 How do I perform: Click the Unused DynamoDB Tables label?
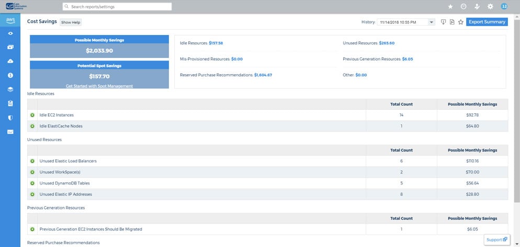pos(64,183)
